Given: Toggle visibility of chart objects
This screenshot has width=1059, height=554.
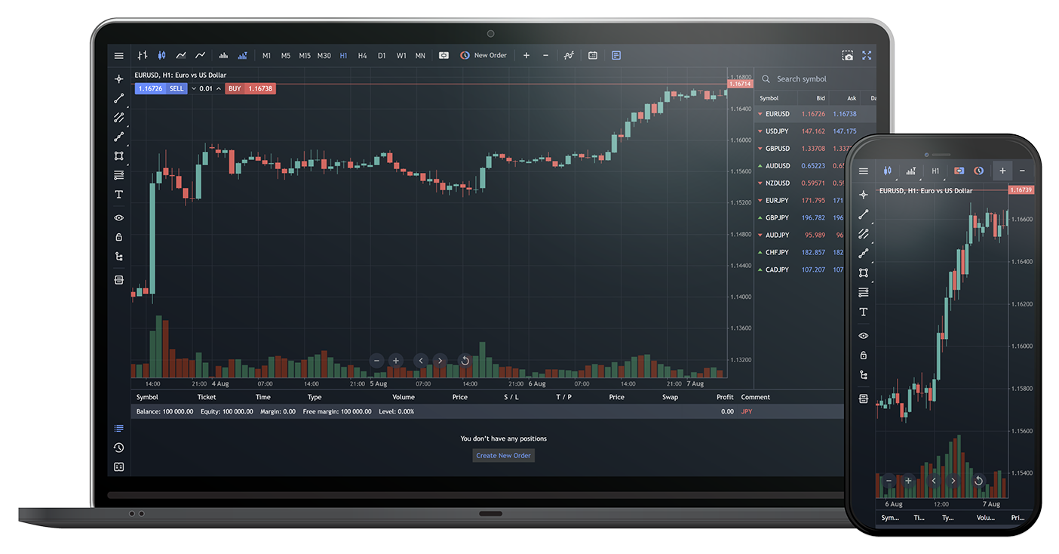Looking at the screenshot, I should click(118, 217).
